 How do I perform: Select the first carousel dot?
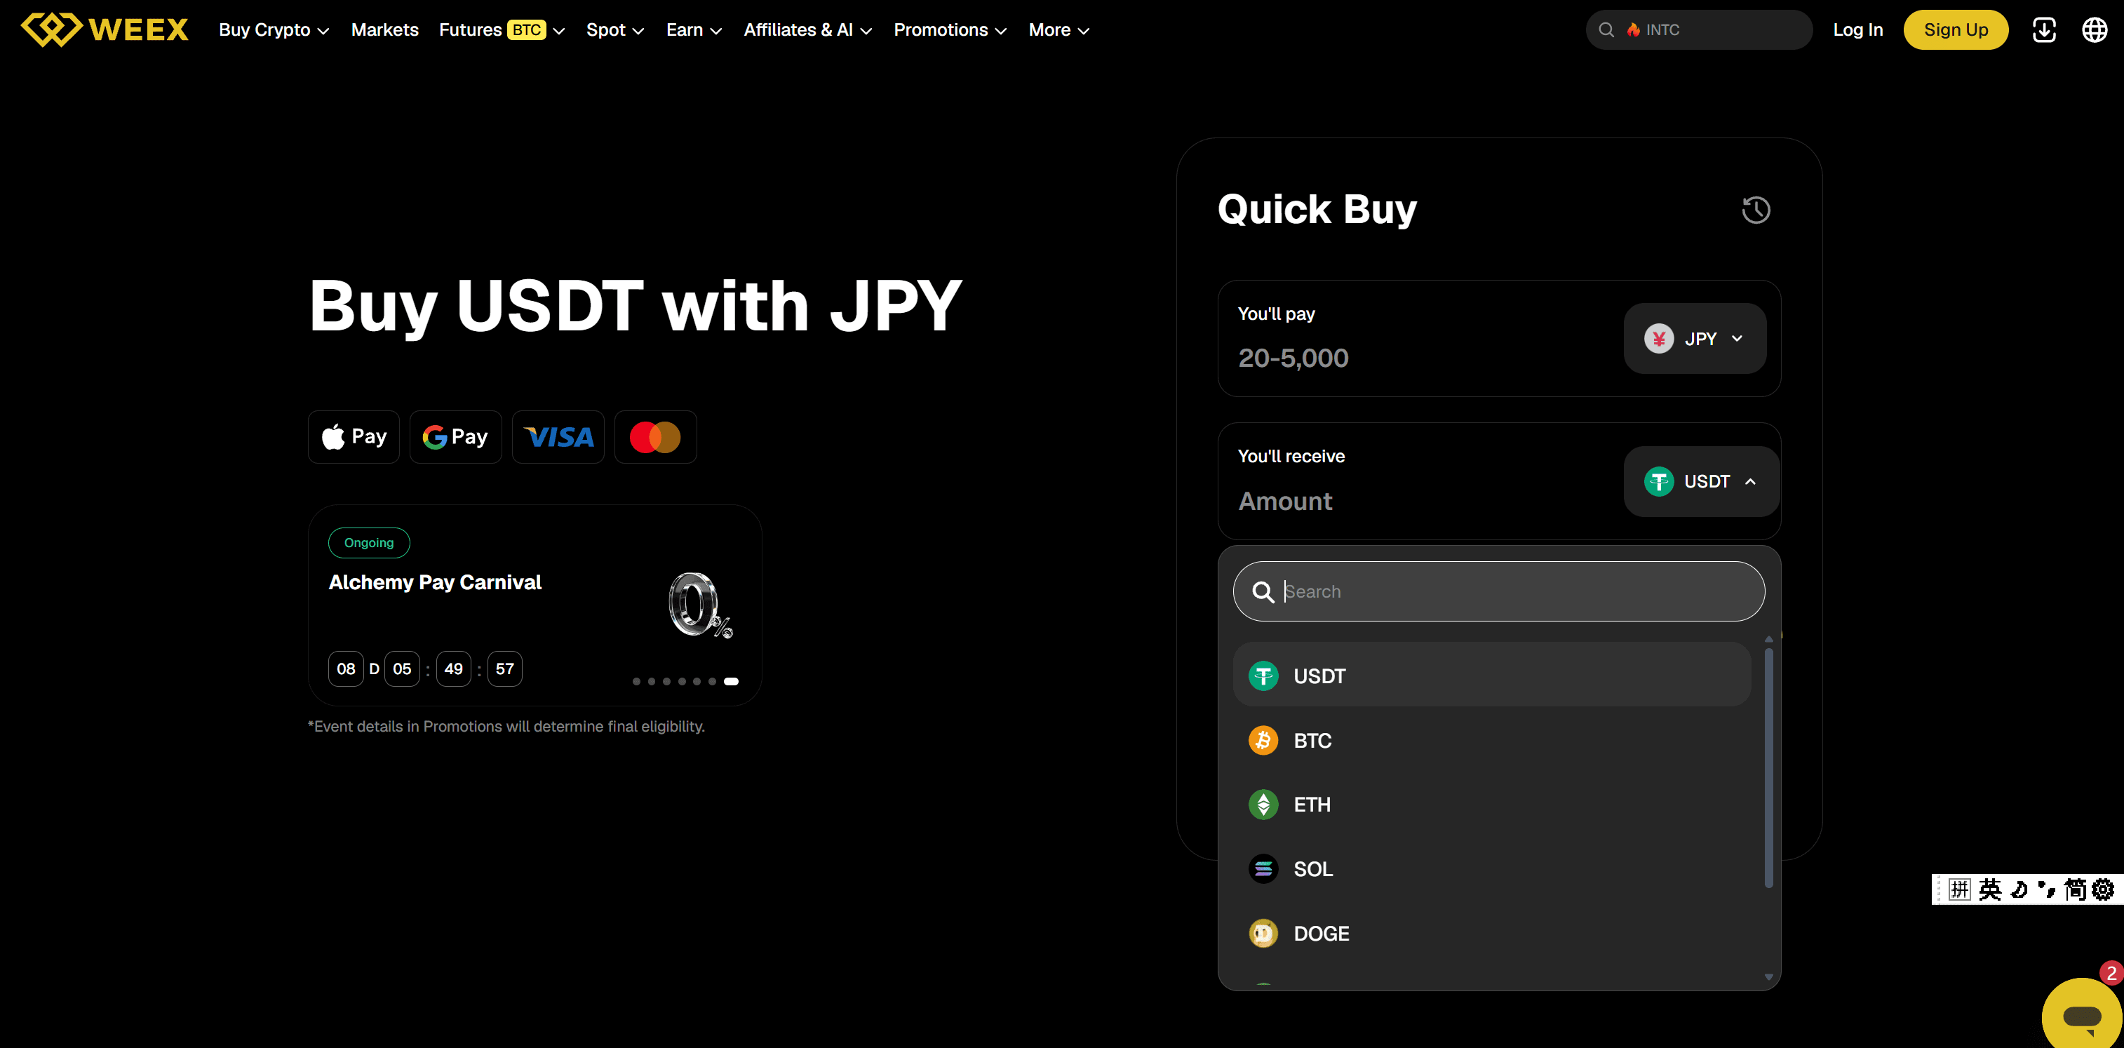pyautogui.click(x=636, y=682)
